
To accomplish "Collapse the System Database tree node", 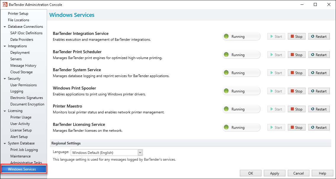I will pos(5,144).
